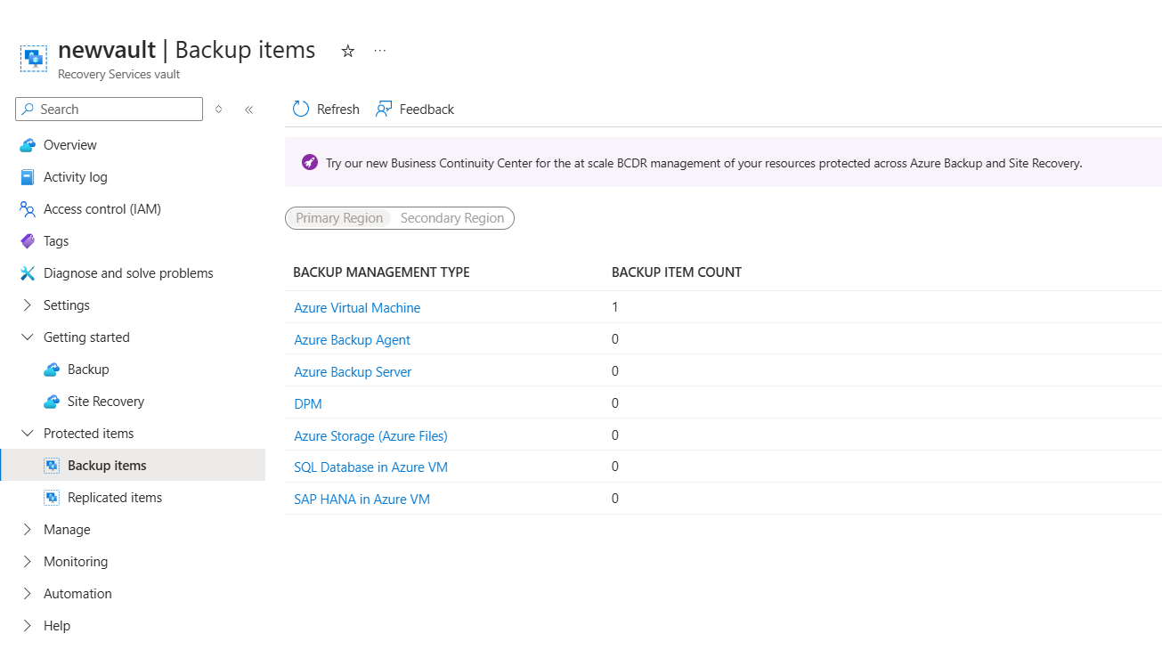Select Backup under Getting started
The image size is (1162, 658).
tap(88, 370)
